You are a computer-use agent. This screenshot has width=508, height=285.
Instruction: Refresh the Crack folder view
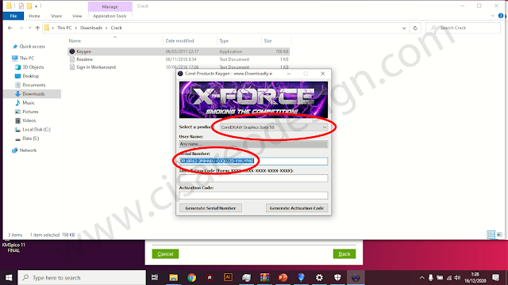pyautogui.click(x=415, y=28)
